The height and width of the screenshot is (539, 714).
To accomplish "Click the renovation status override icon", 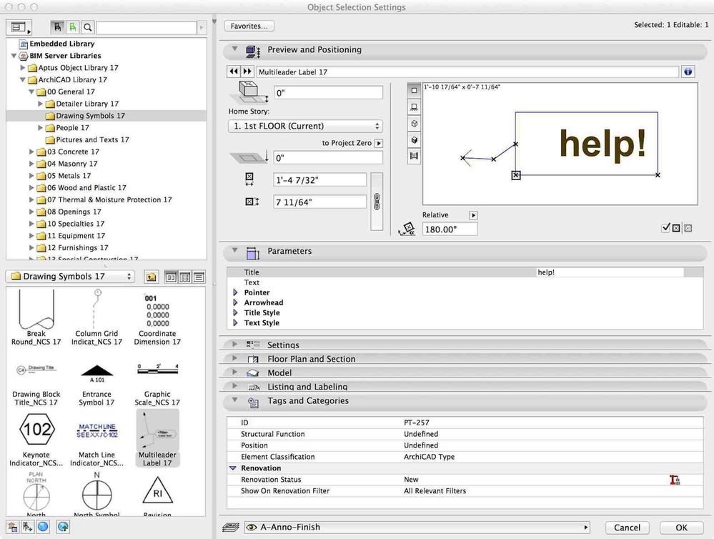I will (674, 480).
